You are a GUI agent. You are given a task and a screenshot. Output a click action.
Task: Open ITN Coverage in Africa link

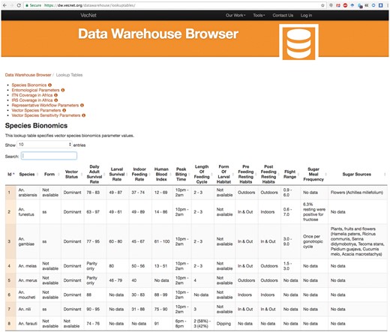32,95
